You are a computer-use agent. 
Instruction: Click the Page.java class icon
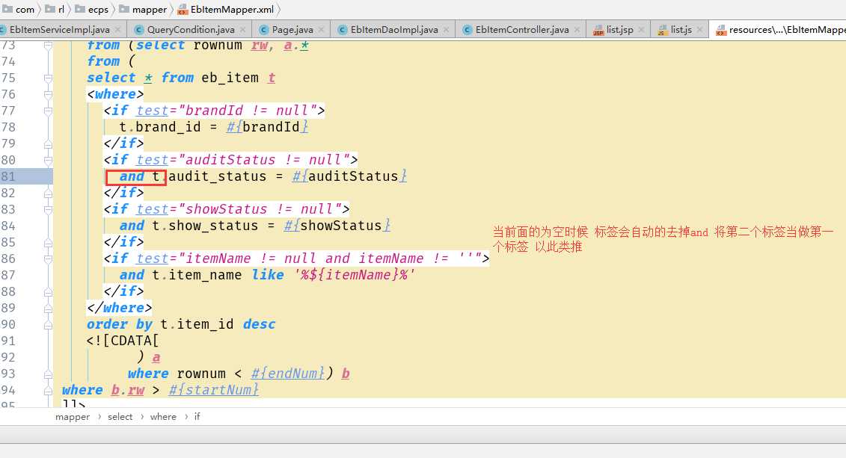click(264, 30)
